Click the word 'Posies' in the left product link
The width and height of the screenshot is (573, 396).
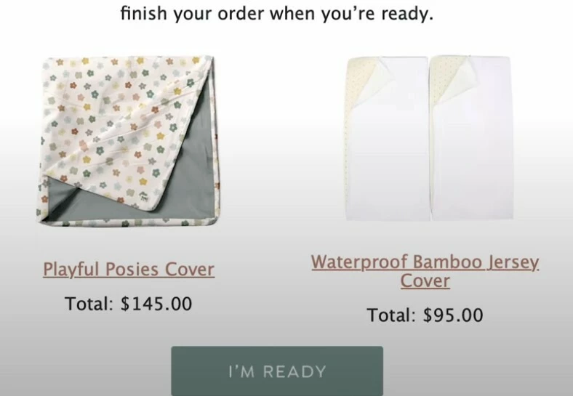point(132,270)
